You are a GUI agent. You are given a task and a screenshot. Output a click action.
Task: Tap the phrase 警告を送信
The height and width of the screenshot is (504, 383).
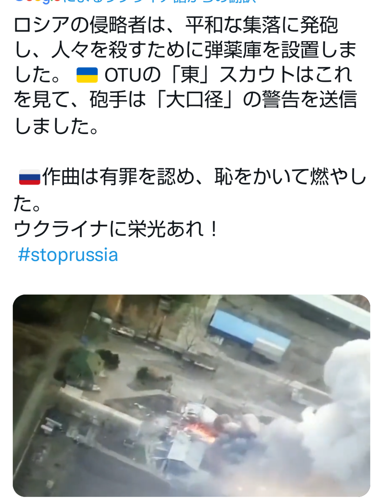[x=309, y=100]
